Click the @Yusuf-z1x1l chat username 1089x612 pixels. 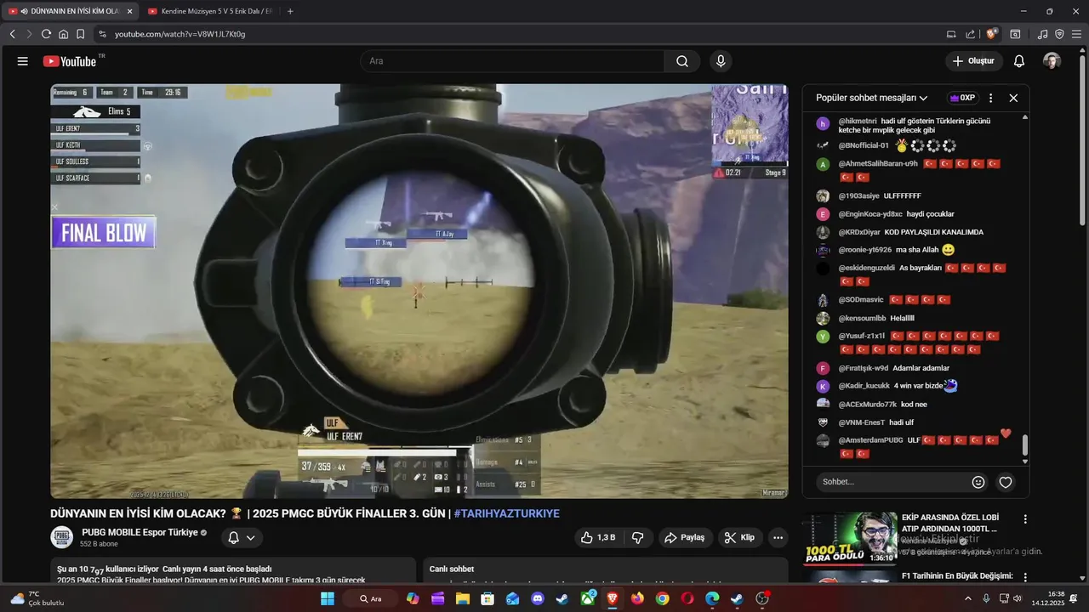[x=861, y=336]
